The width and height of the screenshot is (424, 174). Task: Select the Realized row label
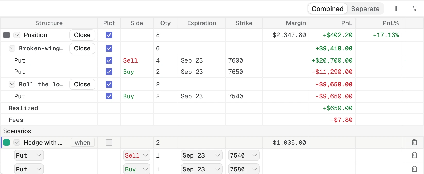(x=23, y=108)
